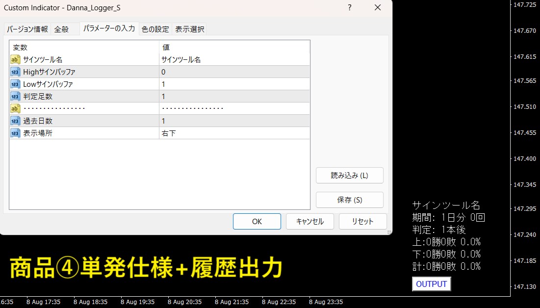
Task: Click the 値 column header
Action: click(x=234, y=47)
